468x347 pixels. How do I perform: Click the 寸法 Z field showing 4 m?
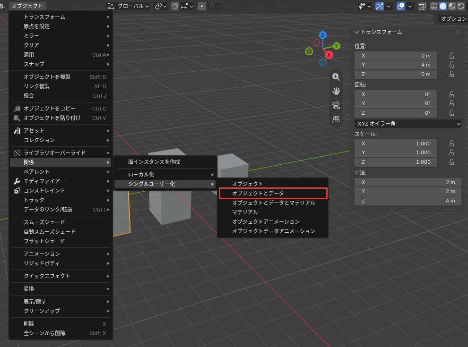[407, 201]
